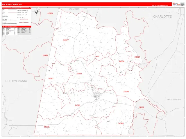Click the map publisher logo
186x139 pixels.
(176, 4)
